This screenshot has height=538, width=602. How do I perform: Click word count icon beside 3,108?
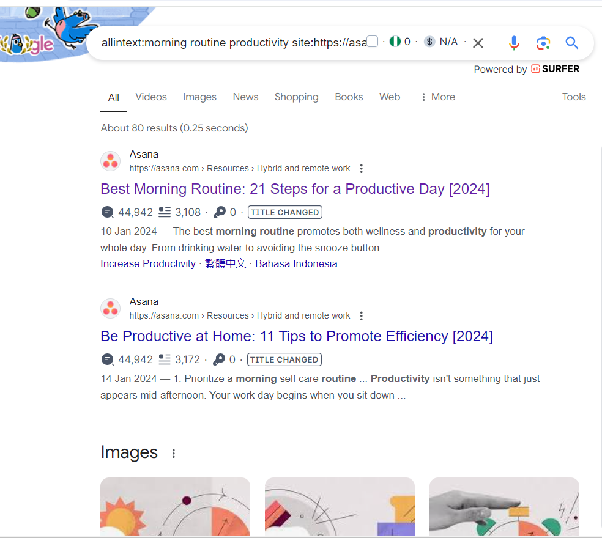(165, 212)
